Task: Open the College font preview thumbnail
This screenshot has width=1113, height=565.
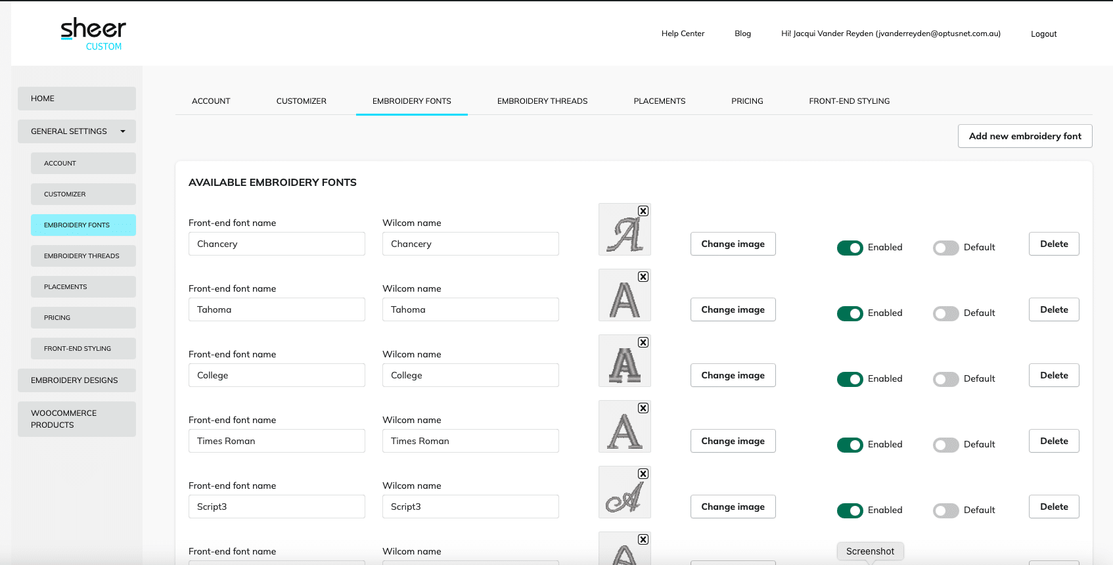Action: (x=624, y=361)
